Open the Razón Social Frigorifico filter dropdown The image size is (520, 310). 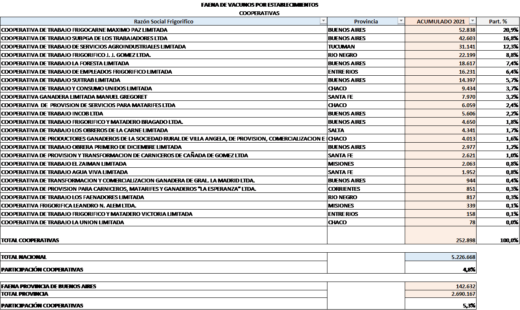click(x=323, y=21)
